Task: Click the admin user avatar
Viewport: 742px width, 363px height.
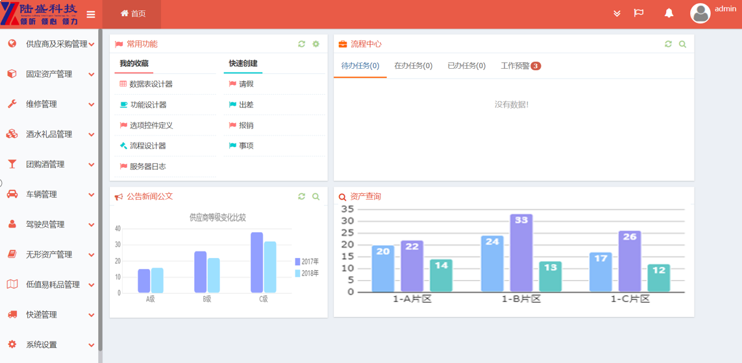Action: 700,13
